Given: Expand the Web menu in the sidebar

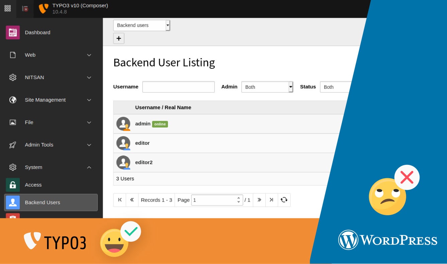Looking at the screenshot, I should pyautogui.click(x=89, y=55).
